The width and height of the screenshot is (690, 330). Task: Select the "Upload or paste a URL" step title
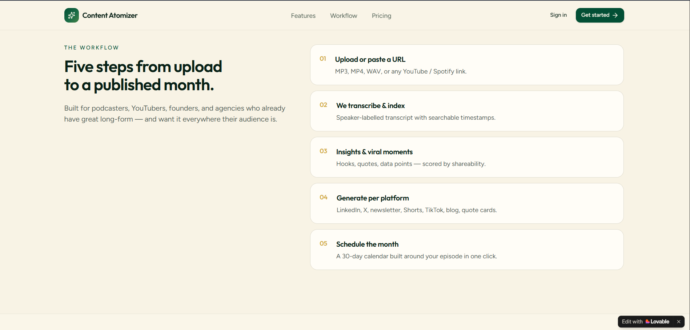370,59
